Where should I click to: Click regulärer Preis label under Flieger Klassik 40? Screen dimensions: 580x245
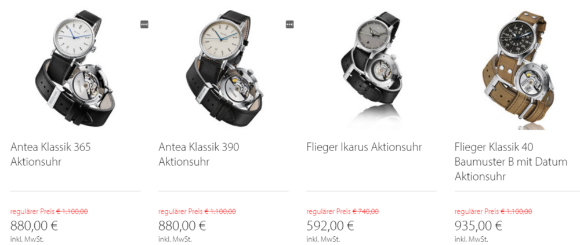click(477, 211)
